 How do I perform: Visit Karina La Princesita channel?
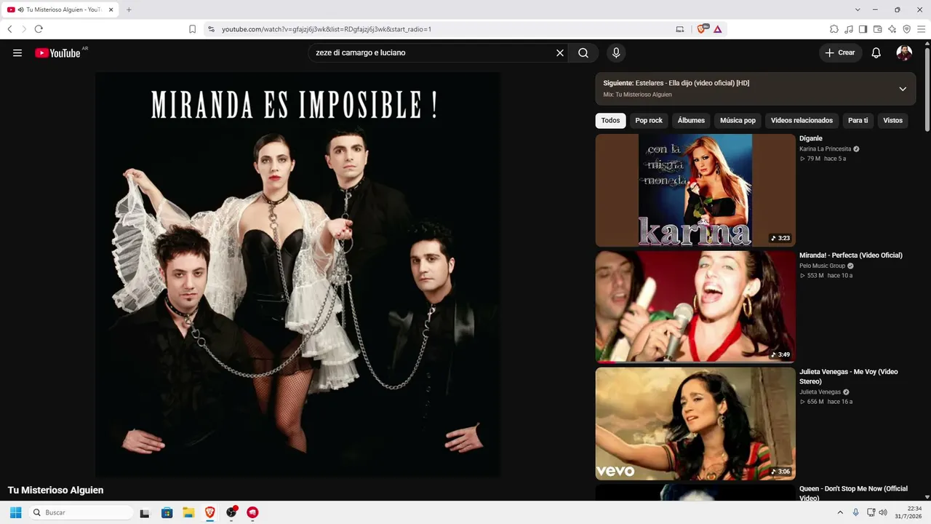click(x=825, y=148)
